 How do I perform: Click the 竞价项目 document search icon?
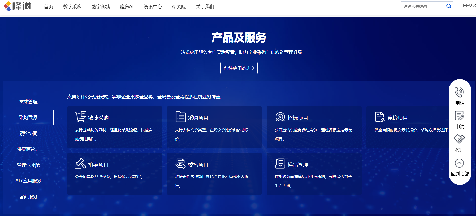[380, 117]
